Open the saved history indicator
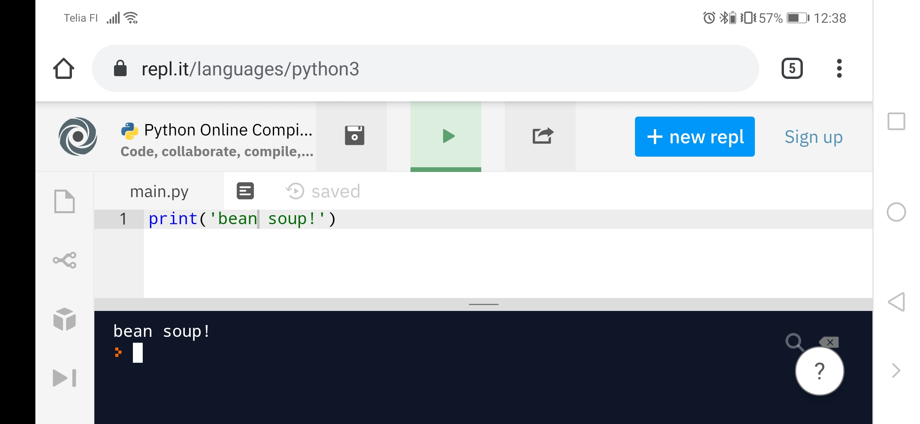 322,192
